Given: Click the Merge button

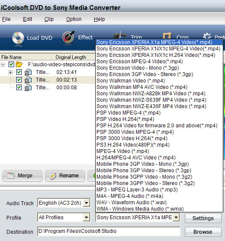Looking at the screenshot, I should (23, 176).
